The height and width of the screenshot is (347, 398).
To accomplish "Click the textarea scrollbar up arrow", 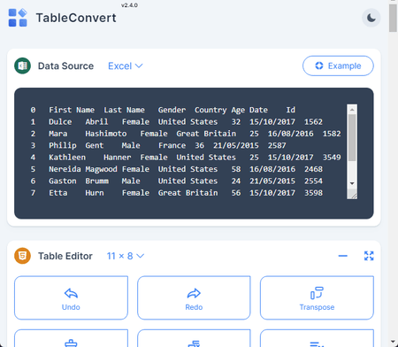I will (x=352, y=110).
